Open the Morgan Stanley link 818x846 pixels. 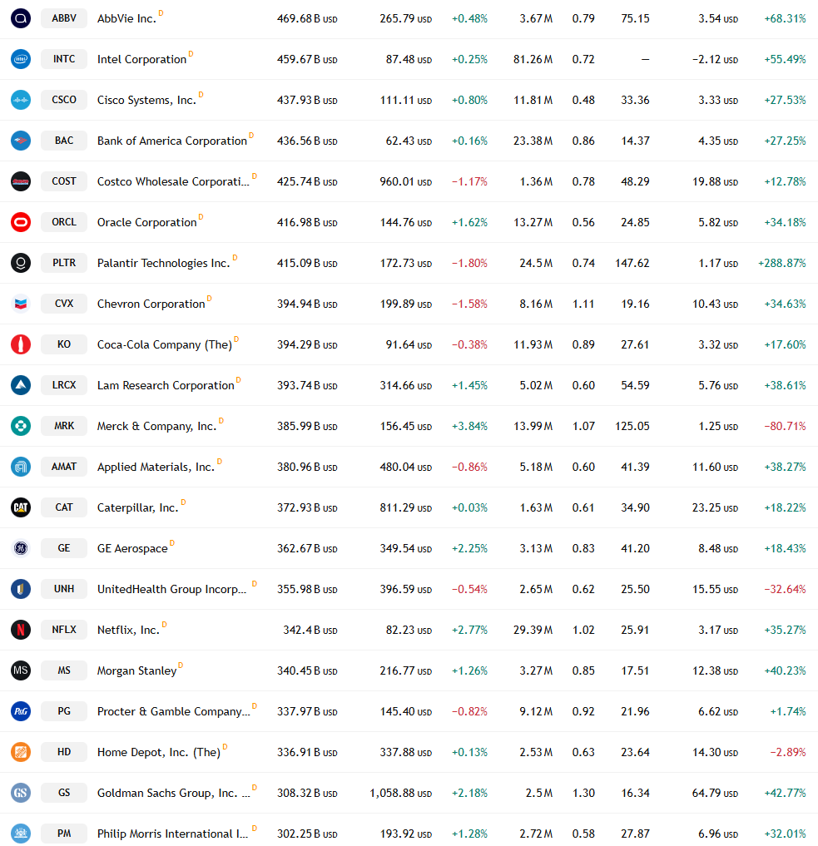click(137, 670)
